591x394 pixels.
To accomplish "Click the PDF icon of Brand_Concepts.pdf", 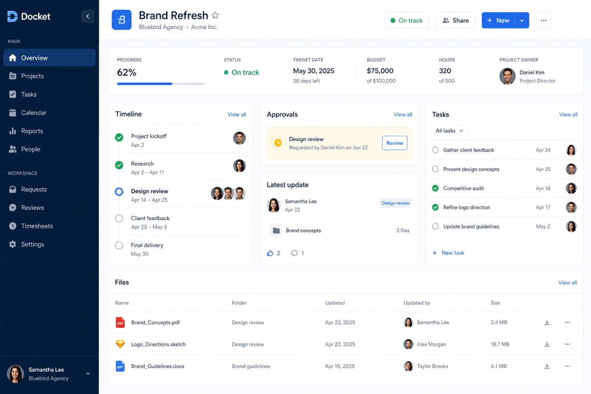I will 120,323.
